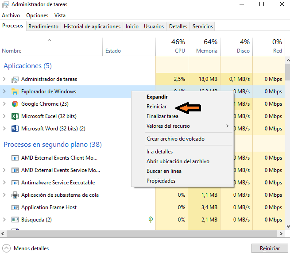
Task: Expand Aplicación de subsistema de cola row
Action: 4,195
